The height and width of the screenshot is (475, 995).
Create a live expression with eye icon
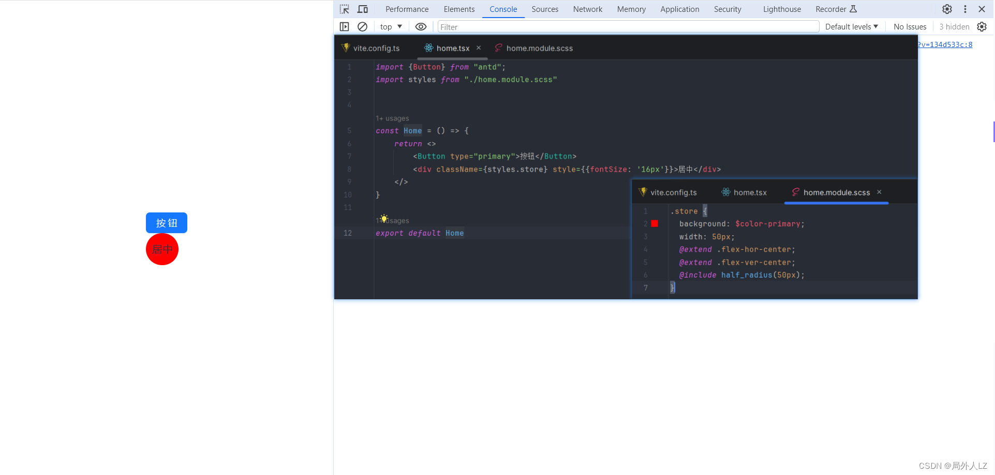tap(421, 27)
